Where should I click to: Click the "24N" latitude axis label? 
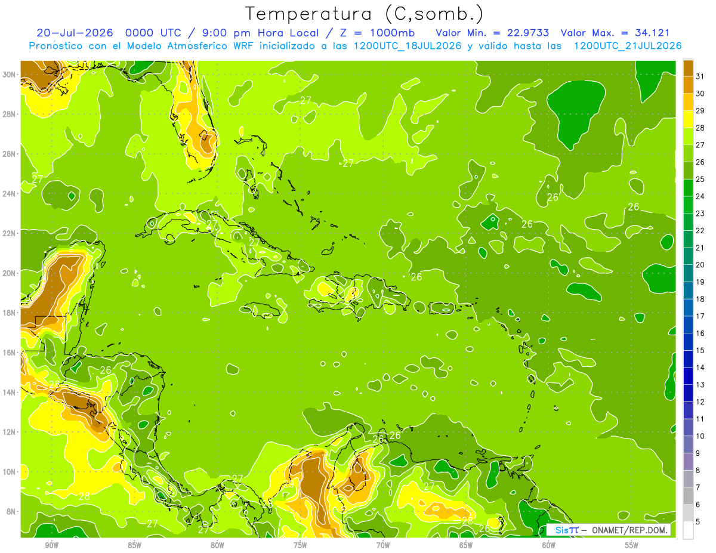[x=9, y=194]
